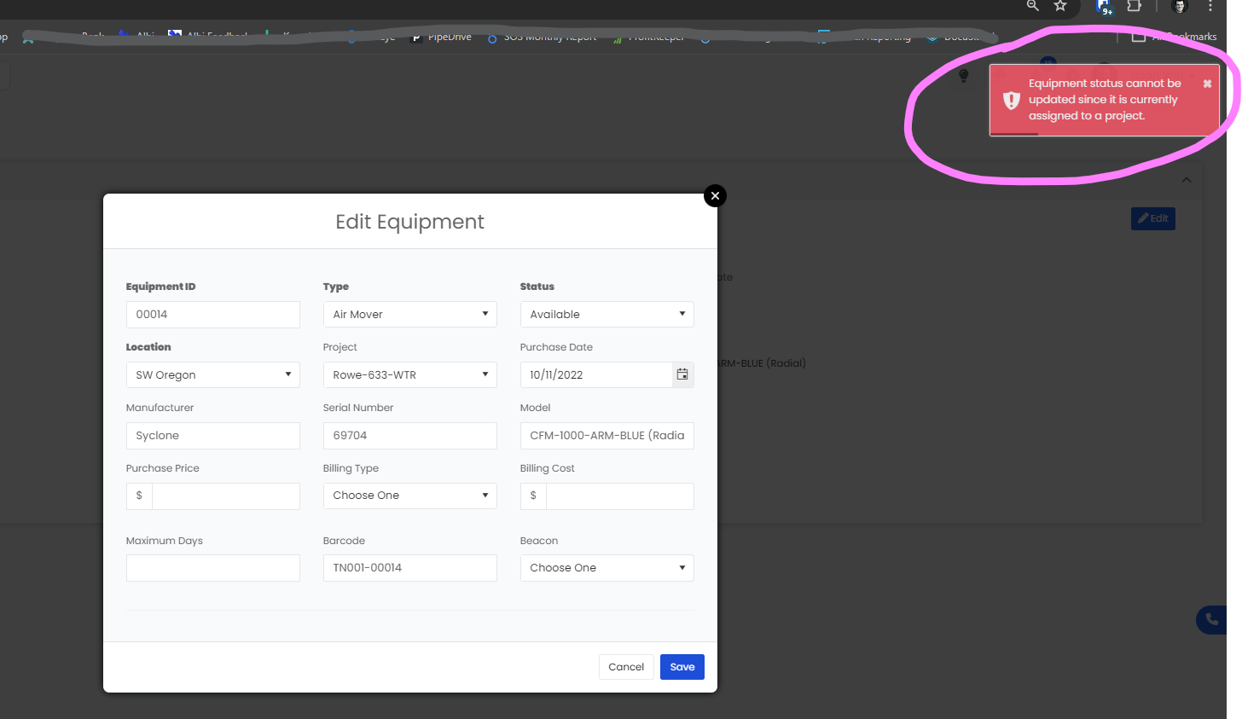Open the Beacon Choose One dropdown
Viewport: 1242px width, 719px height.
coord(606,568)
